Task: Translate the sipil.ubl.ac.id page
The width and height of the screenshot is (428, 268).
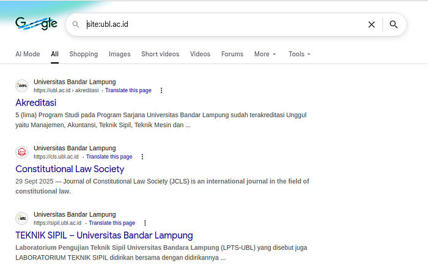Action: pyautogui.click(x=112, y=223)
